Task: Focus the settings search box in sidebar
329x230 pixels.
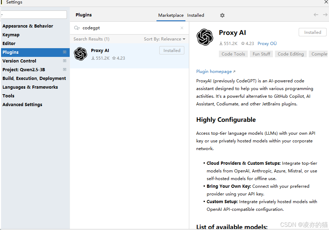Action: 34,15
